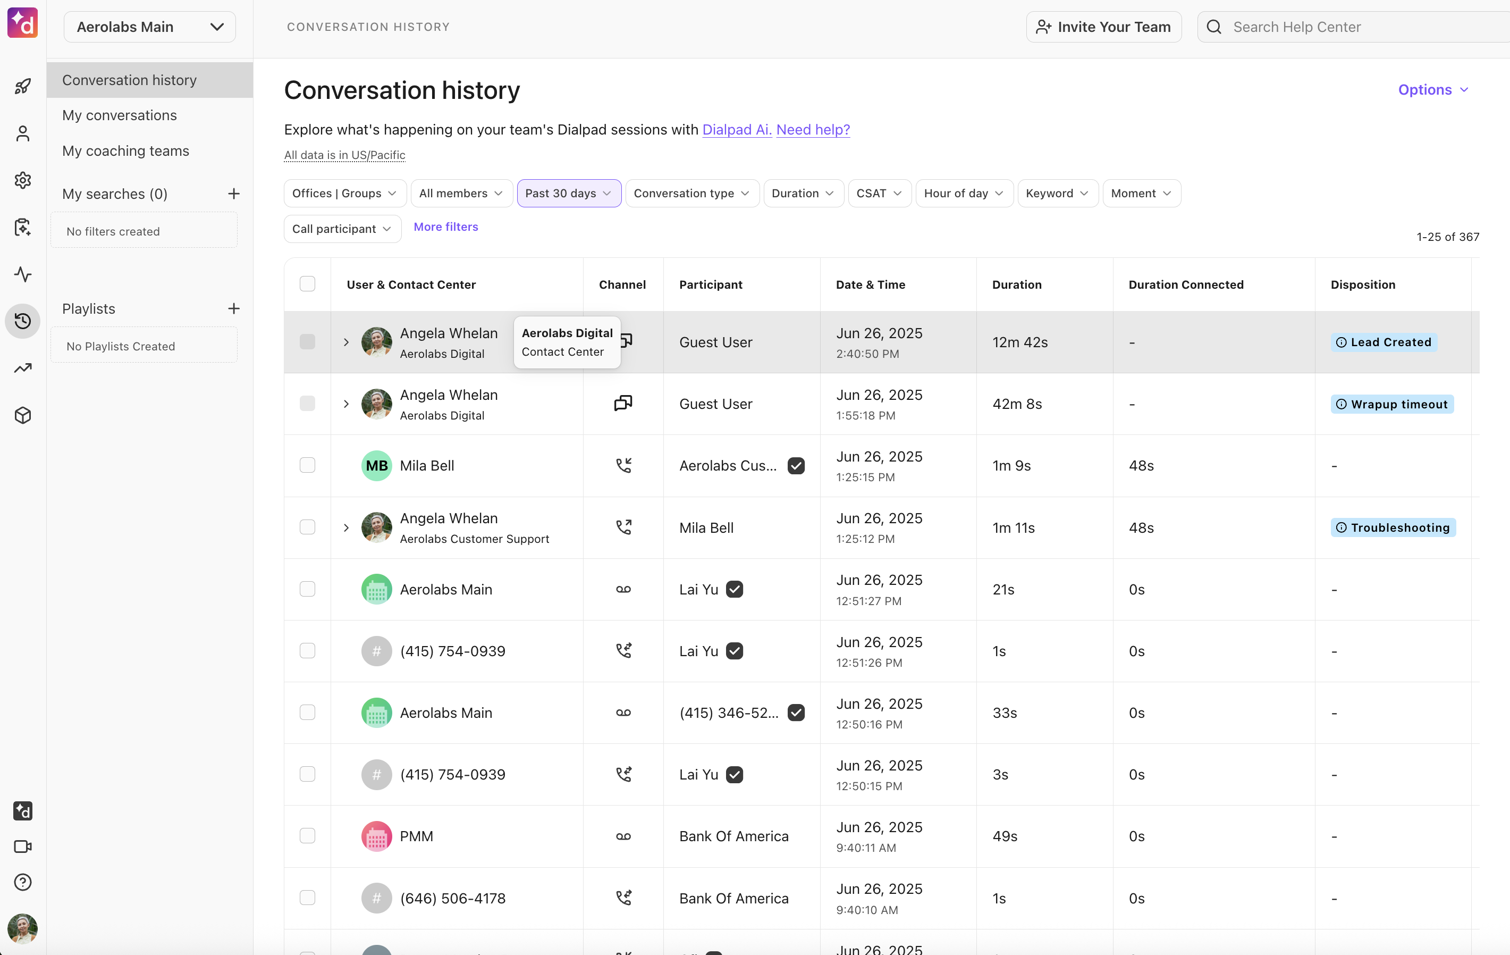Check the Aerolabs Main 21s row checkbox
The width and height of the screenshot is (1510, 955).
[307, 589]
